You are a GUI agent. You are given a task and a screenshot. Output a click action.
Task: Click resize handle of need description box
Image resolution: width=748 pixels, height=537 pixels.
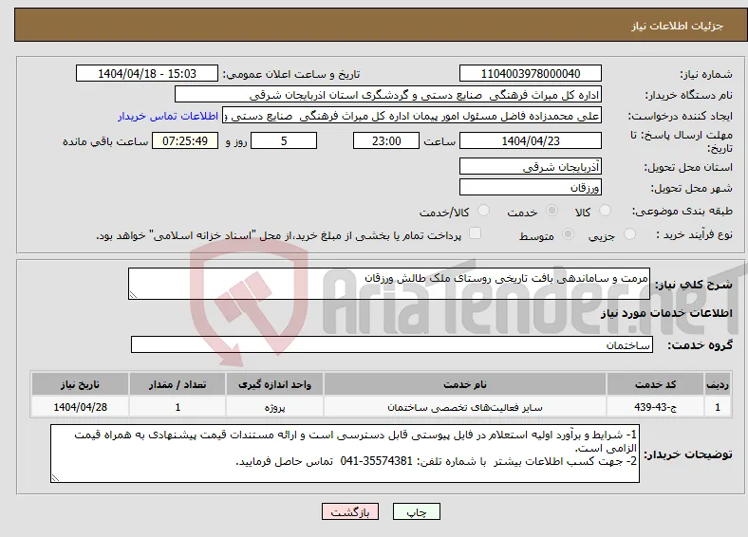(133, 295)
